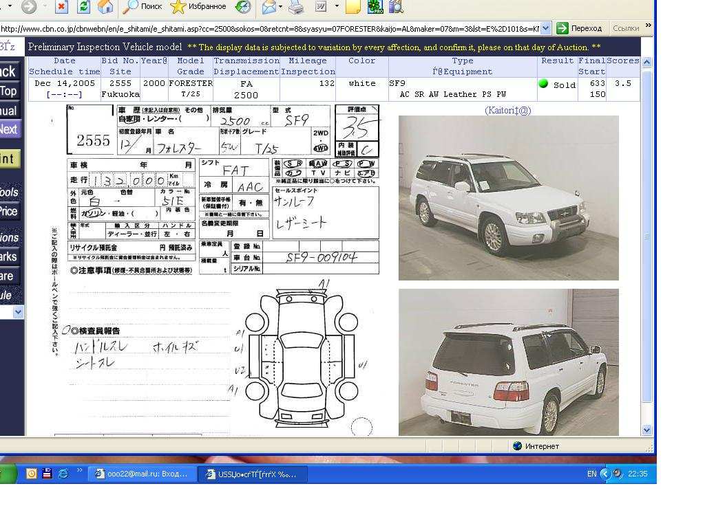Click the green Sold status dot
This screenshot has height=528, width=705.
(543, 83)
